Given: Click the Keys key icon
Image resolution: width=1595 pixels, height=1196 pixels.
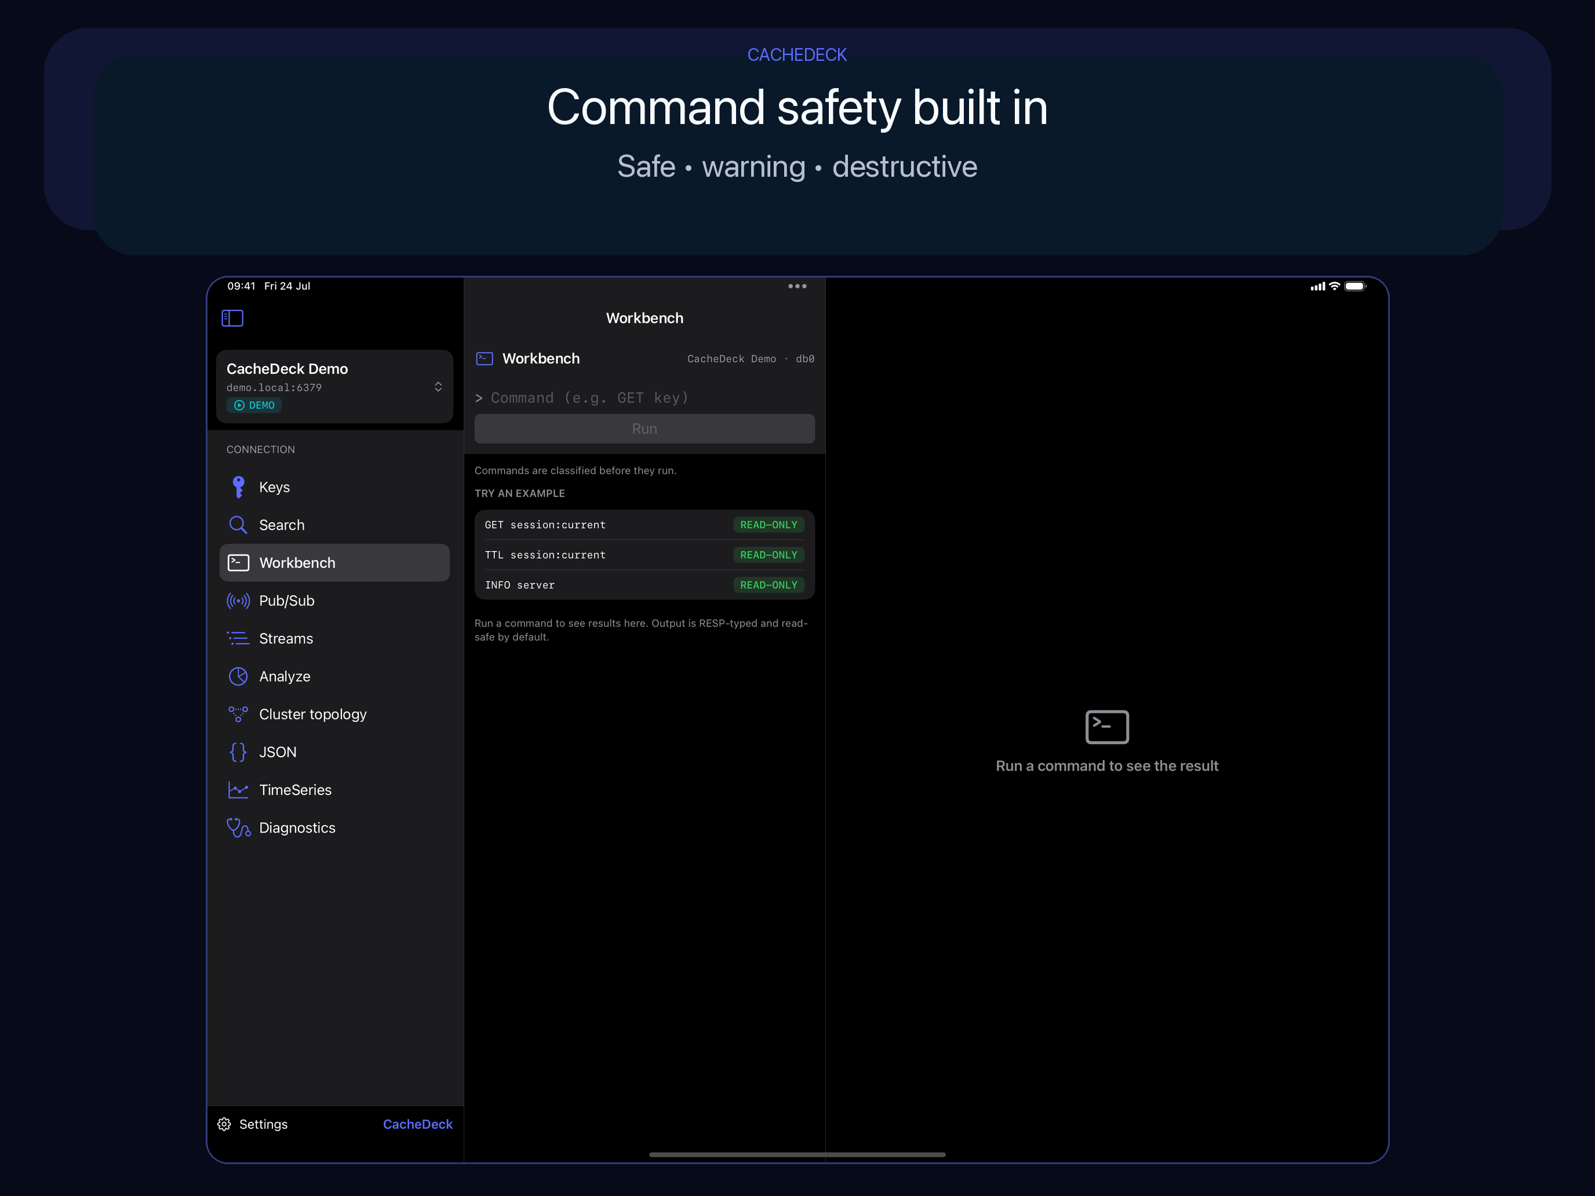Looking at the screenshot, I should 238,487.
